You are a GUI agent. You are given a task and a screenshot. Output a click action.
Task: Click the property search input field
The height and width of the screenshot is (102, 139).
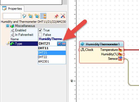12,16
